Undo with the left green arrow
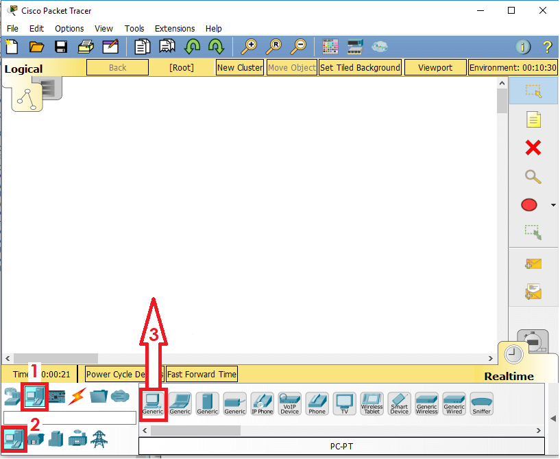The width and height of the screenshot is (560, 459). [x=192, y=47]
